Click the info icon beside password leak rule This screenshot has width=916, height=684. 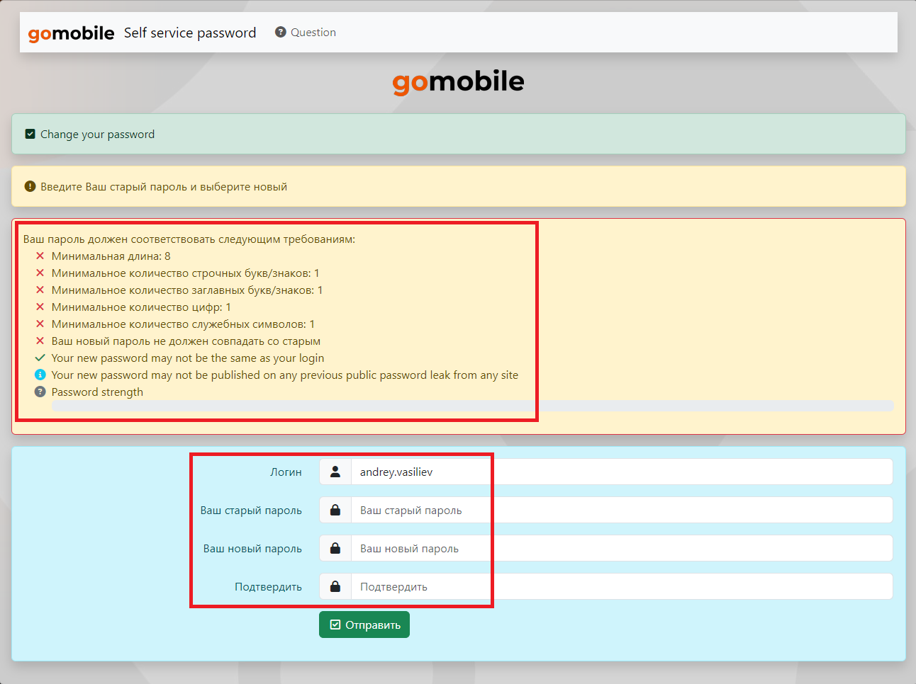coord(40,375)
